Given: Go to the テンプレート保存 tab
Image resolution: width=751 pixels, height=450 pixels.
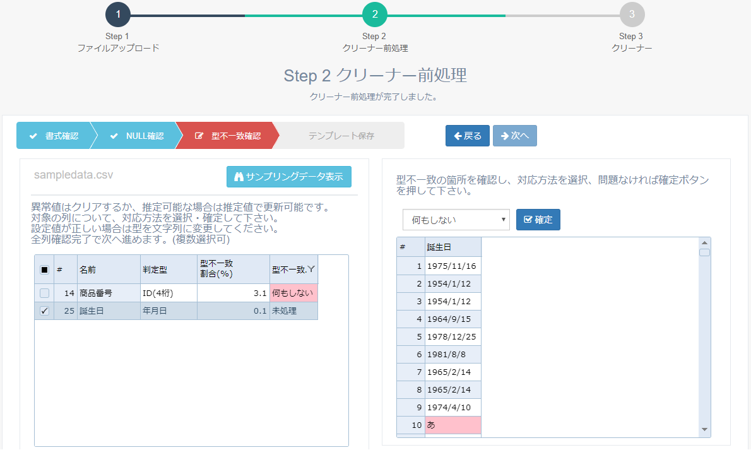Looking at the screenshot, I should [341, 136].
